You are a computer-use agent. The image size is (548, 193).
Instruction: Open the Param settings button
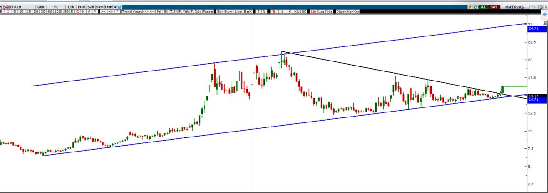[x=208, y=11]
